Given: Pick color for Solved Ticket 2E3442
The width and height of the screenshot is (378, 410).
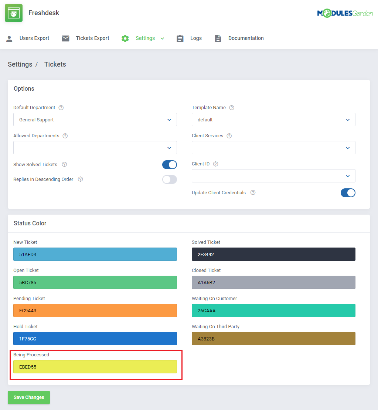Looking at the screenshot, I should (273, 254).
